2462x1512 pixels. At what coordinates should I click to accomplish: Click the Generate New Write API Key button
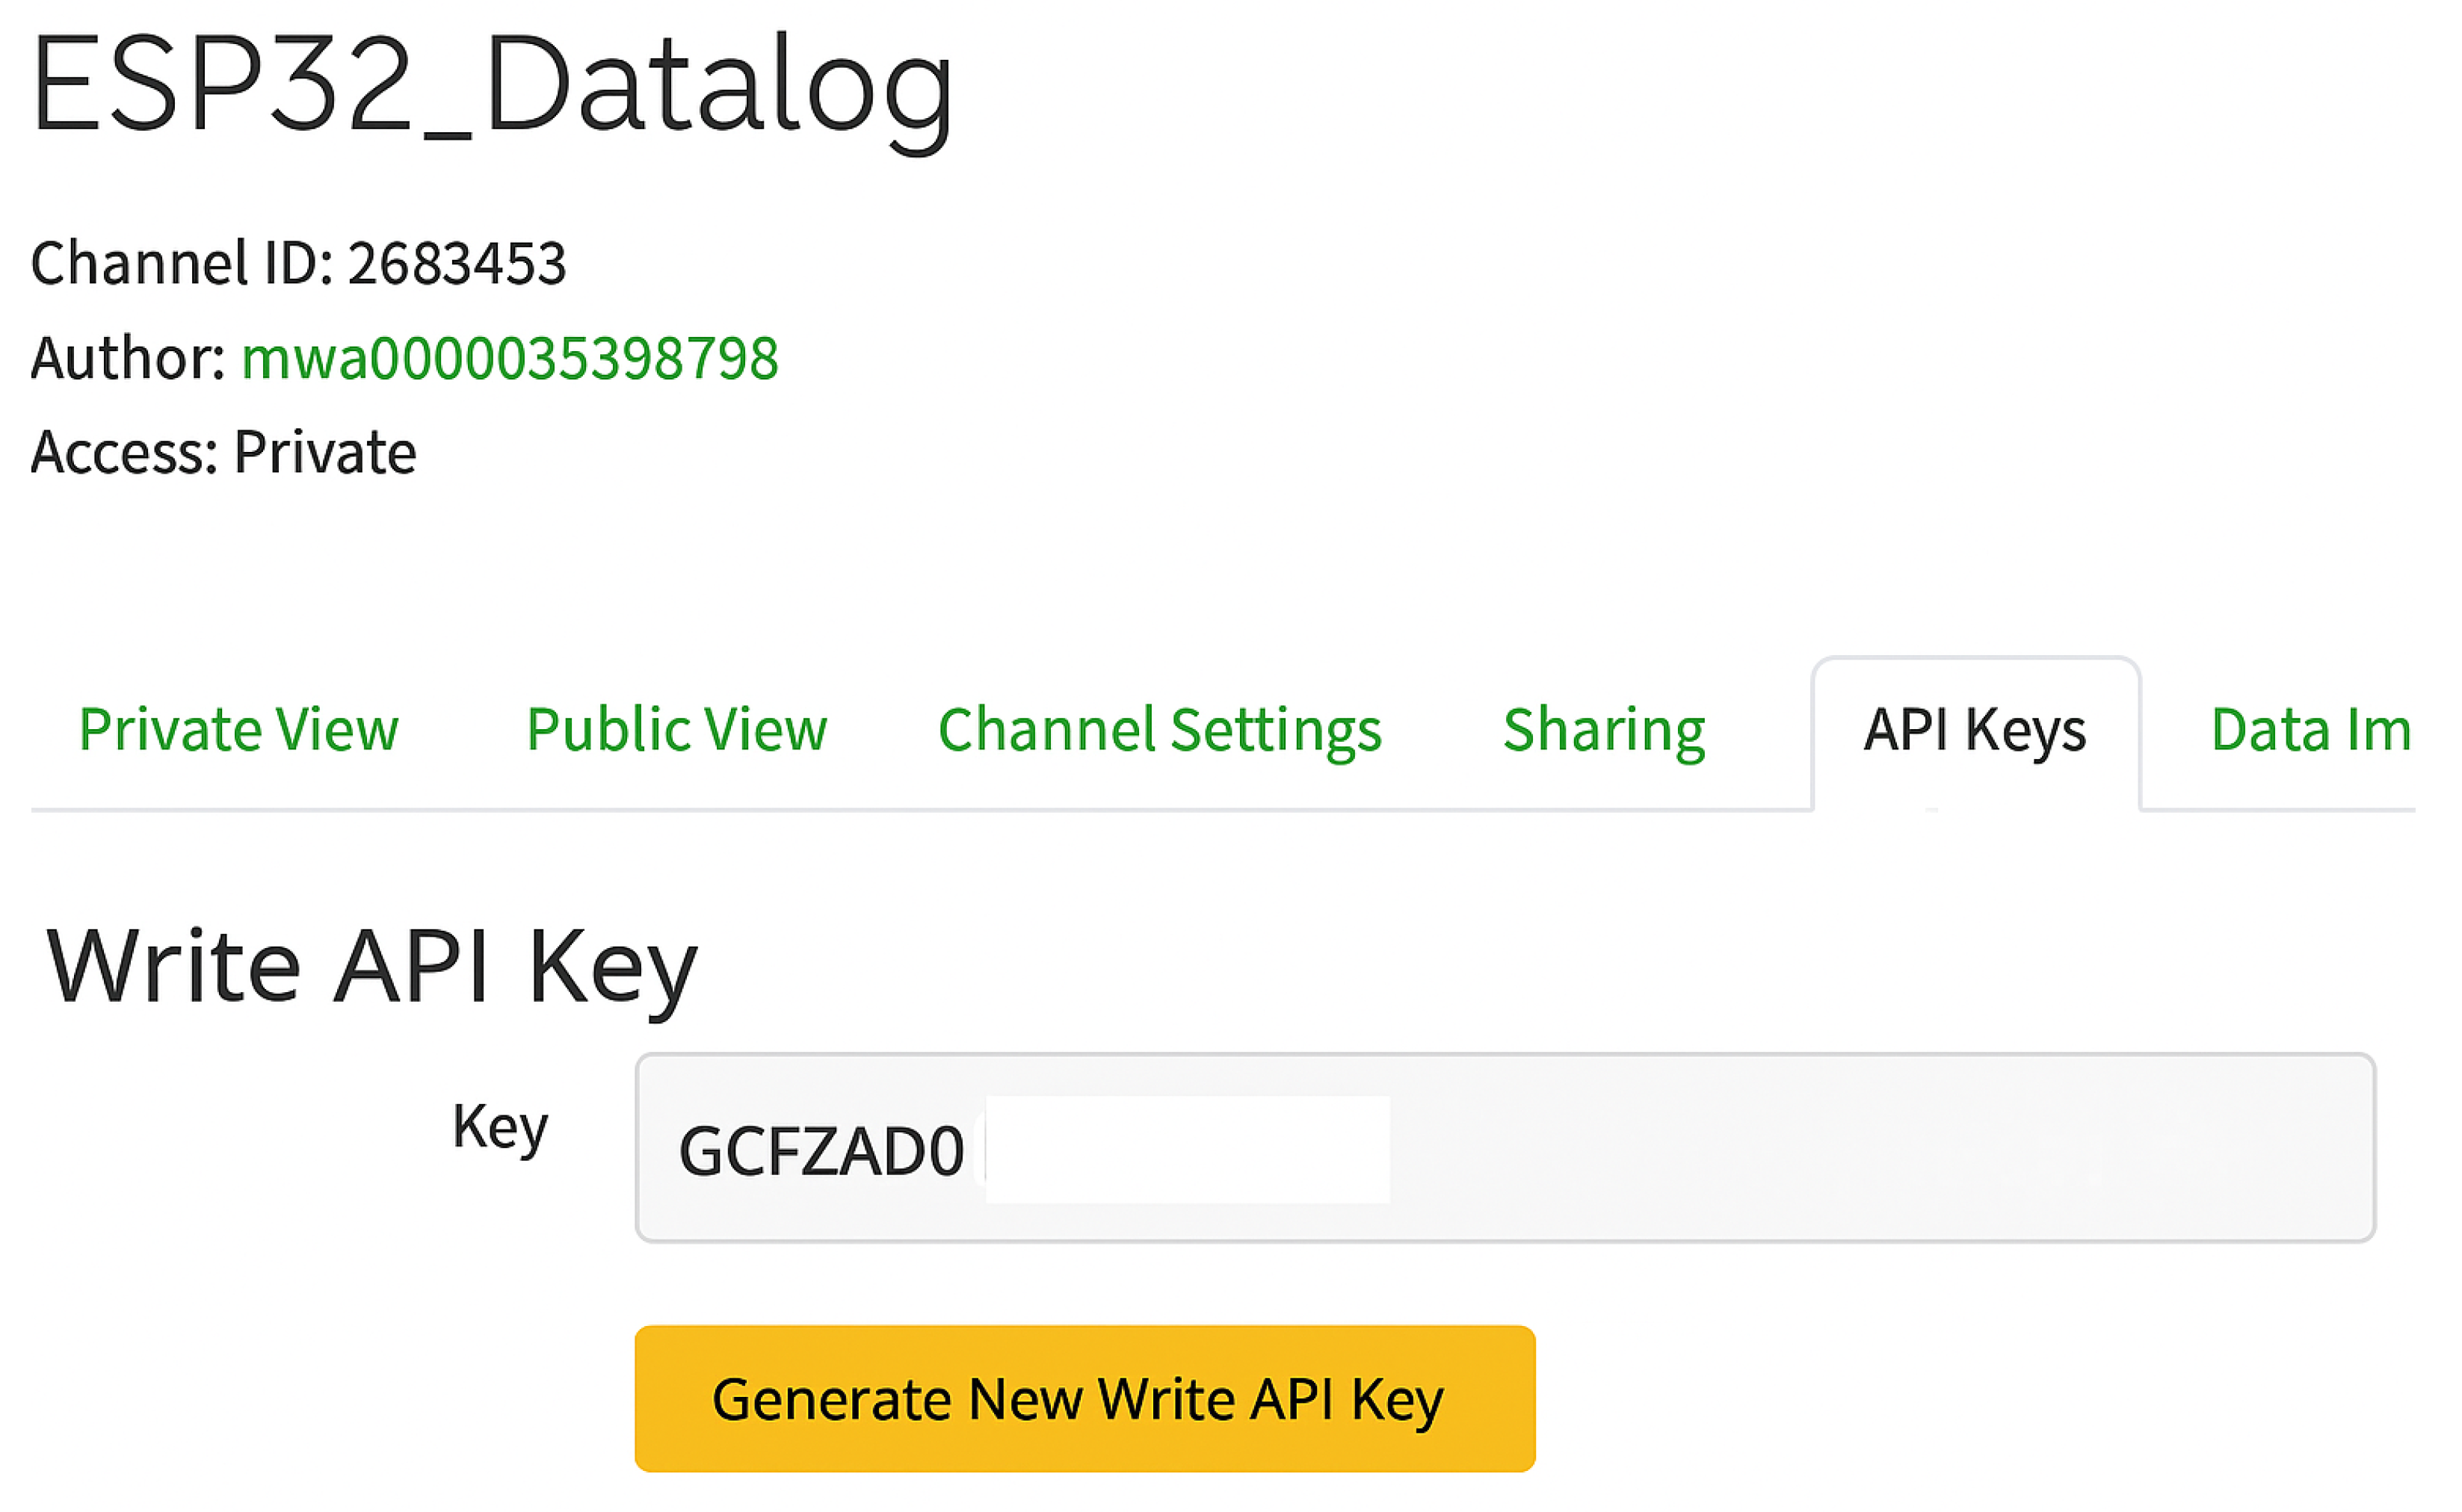click(1085, 1398)
